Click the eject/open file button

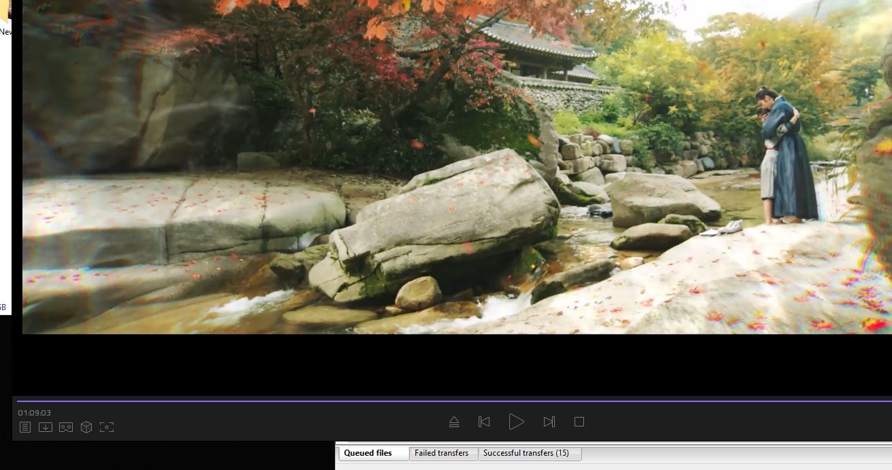[x=454, y=422]
